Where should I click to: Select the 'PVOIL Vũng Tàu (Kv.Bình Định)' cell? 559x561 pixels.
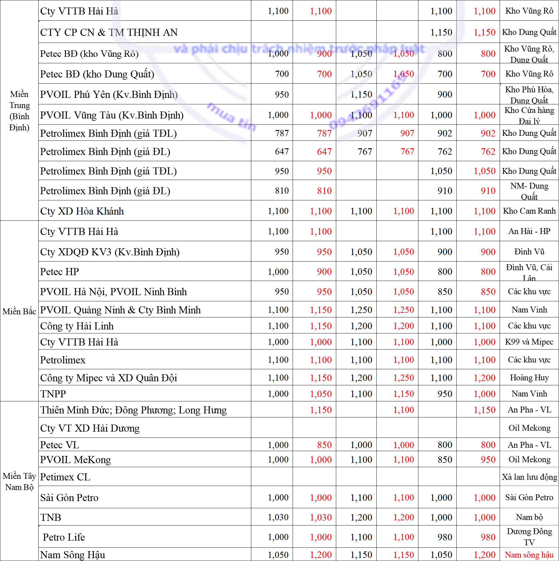(145, 115)
